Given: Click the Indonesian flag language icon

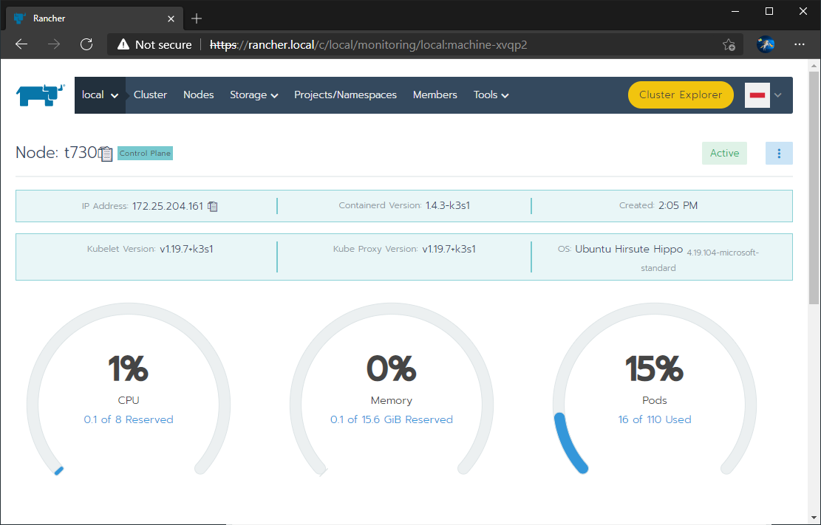Looking at the screenshot, I should pos(756,95).
